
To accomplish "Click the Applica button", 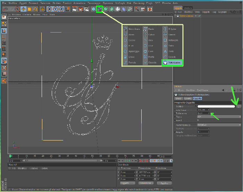I will click(x=164, y=183).
